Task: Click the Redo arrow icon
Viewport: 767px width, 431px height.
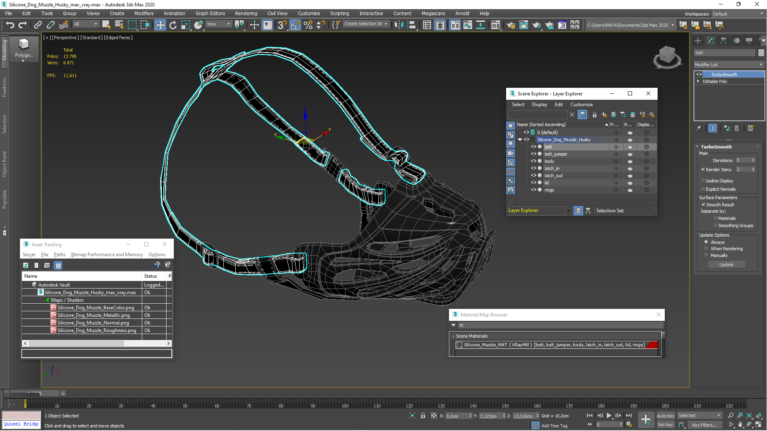Action: click(x=23, y=25)
